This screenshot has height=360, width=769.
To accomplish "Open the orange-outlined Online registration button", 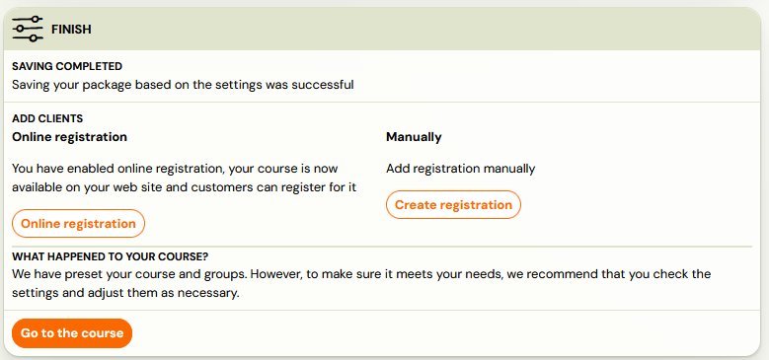I will pyautogui.click(x=78, y=224).
